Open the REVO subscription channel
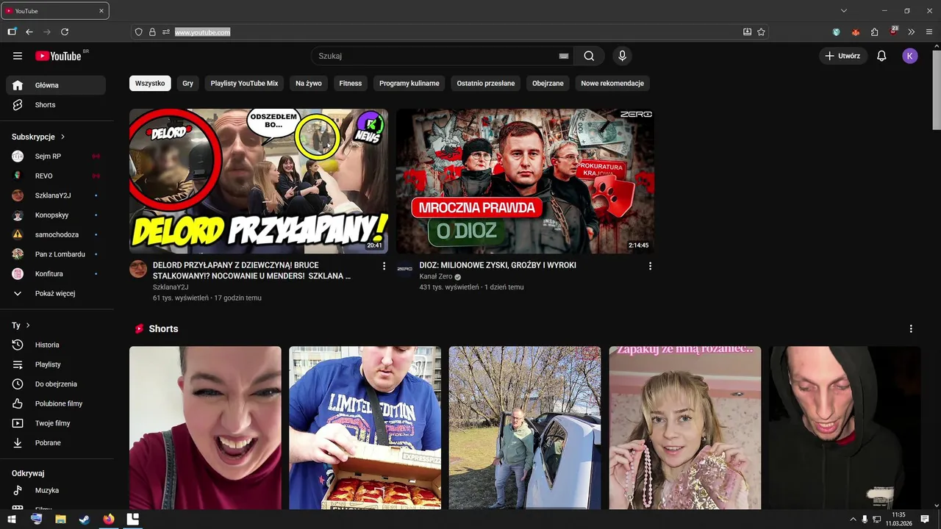 (x=56, y=176)
